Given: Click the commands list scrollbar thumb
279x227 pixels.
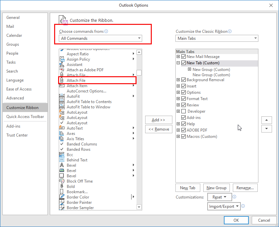Looking at the screenshot, I should click(139, 73).
